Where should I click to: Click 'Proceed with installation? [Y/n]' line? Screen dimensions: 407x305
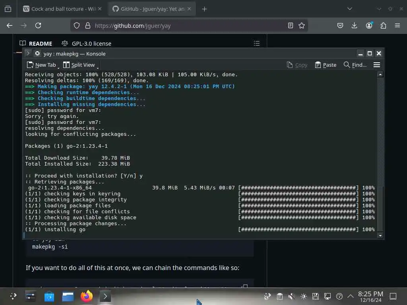coord(83,176)
